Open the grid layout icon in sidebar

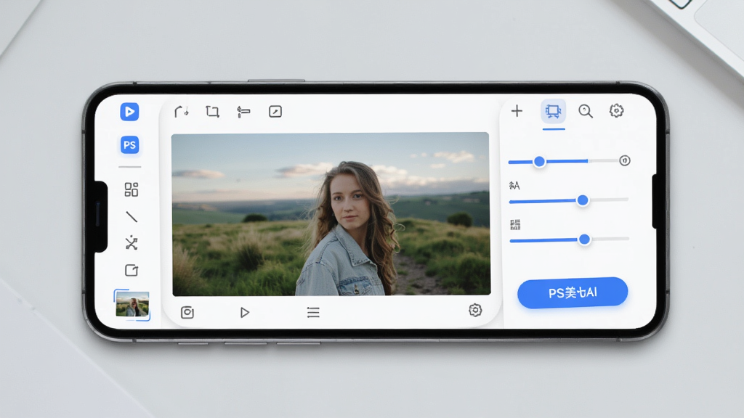click(132, 189)
